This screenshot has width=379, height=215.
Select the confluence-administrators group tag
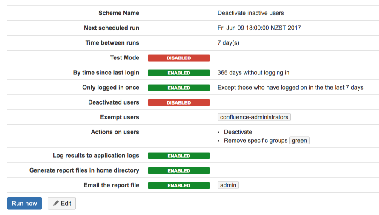tap(254, 117)
